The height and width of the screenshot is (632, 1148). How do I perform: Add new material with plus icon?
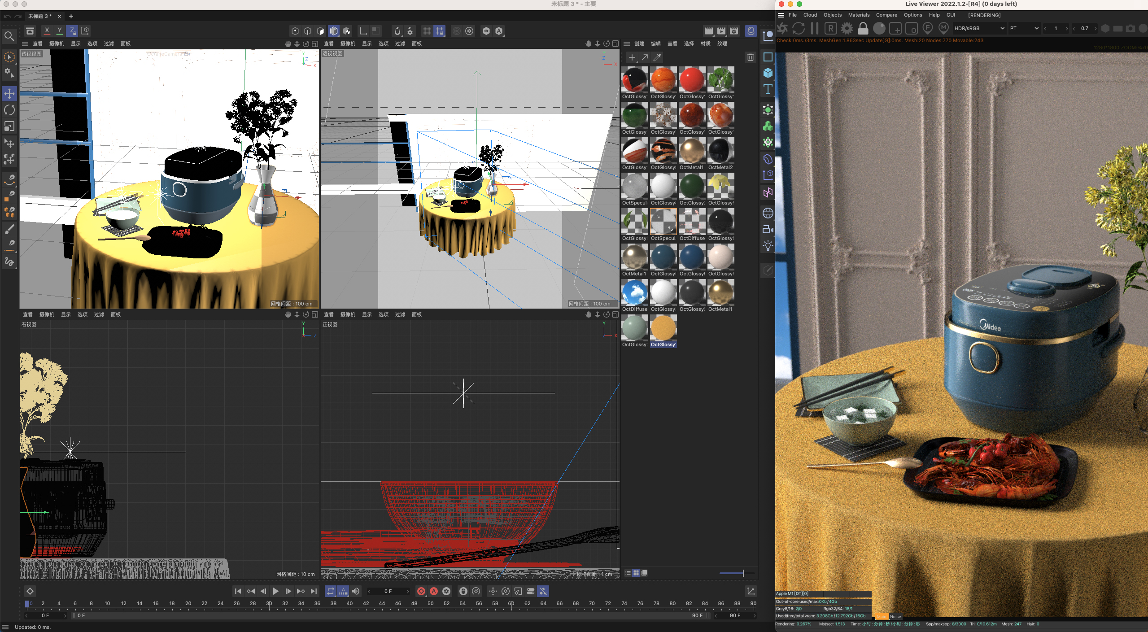point(632,57)
